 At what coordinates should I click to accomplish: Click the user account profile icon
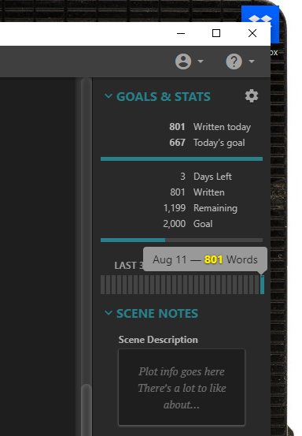pyautogui.click(x=183, y=61)
